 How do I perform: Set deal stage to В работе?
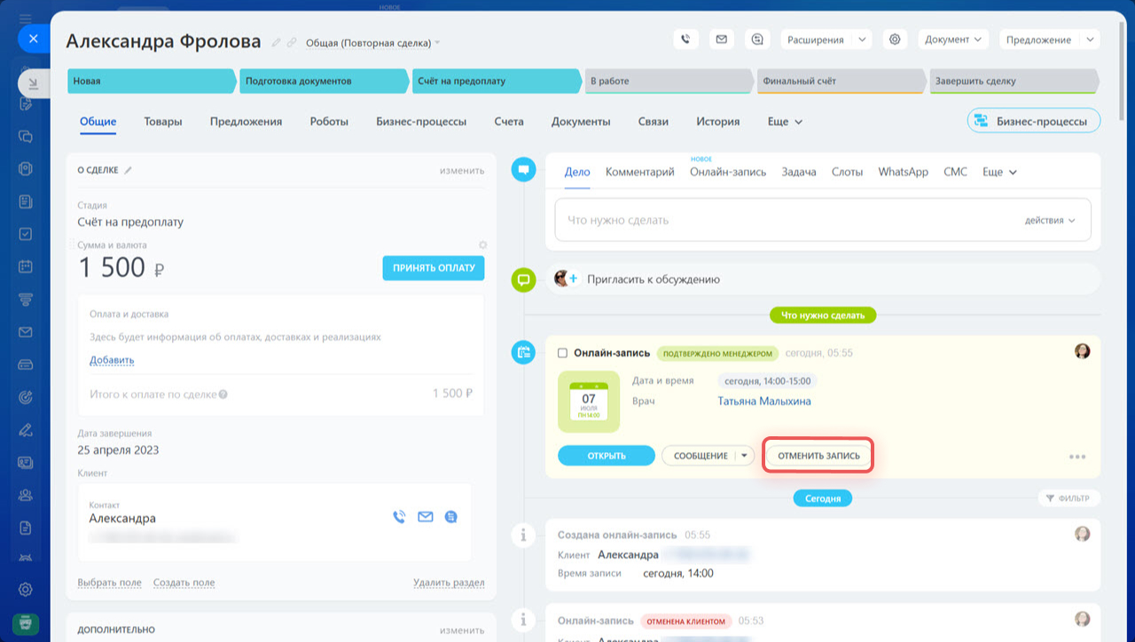[668, 81]
